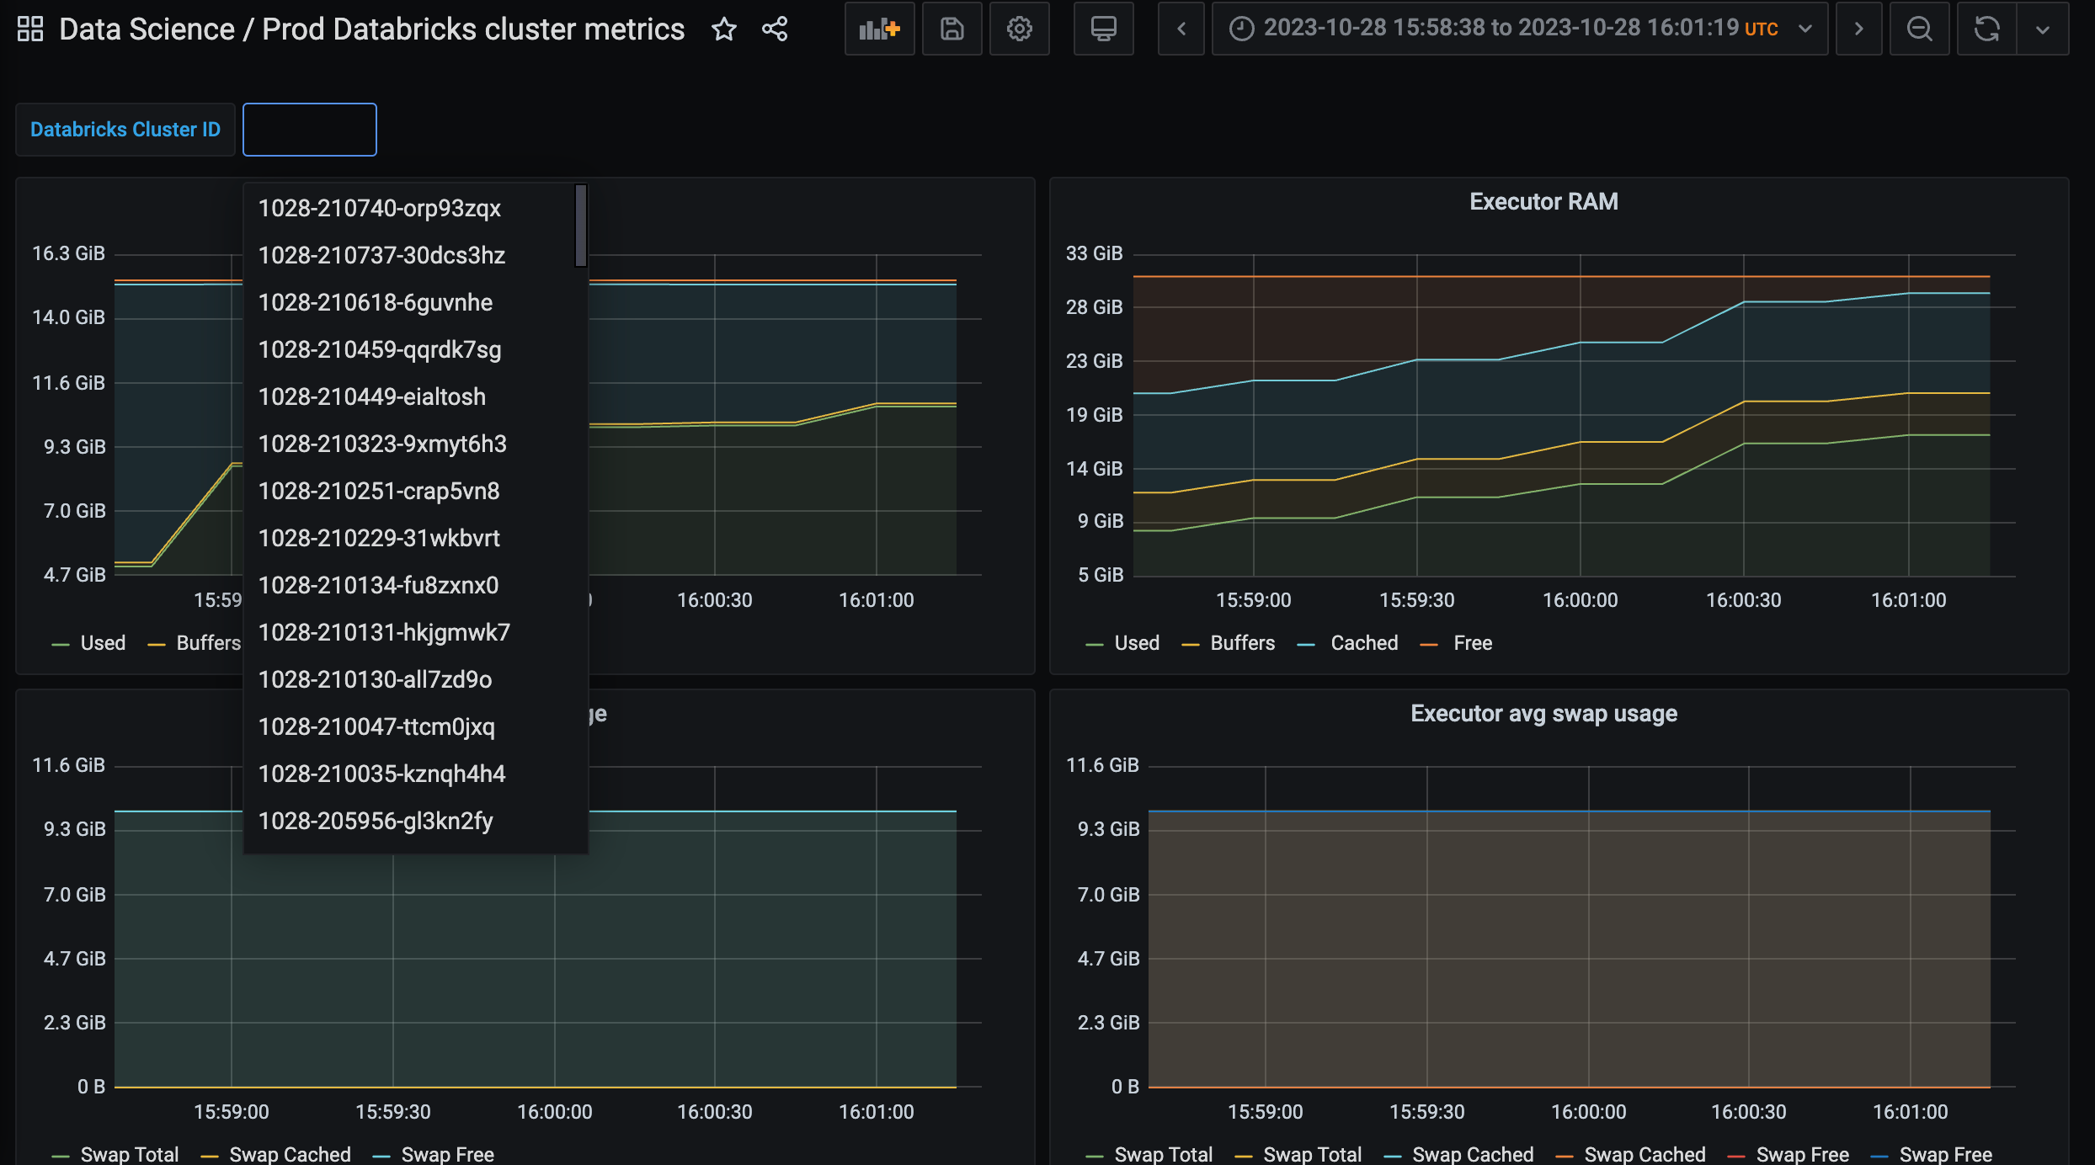Screen dimensions: 2095x1165
Task: Toggle Free series in Executor RAM legend
Action: click(x=1472, y=643)
